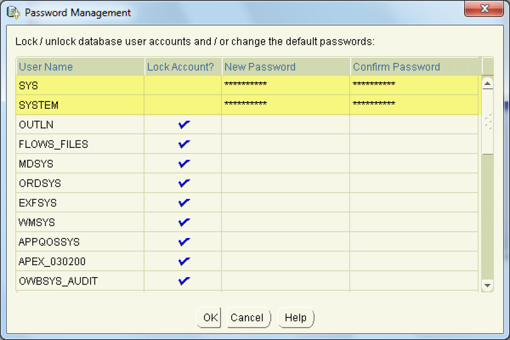
Task: Unlock the MDSYS account checkbox
Action: (x=184, y=164)
